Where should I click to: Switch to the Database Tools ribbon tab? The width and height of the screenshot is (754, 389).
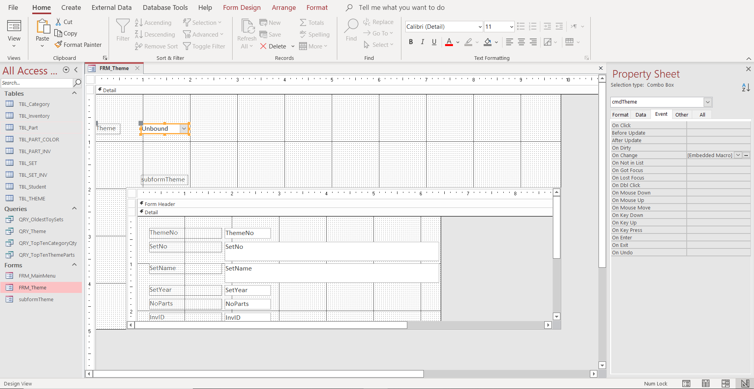[165, 7]
